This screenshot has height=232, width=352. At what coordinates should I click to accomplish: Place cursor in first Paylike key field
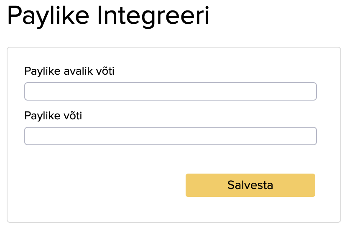tap(170, 91)
